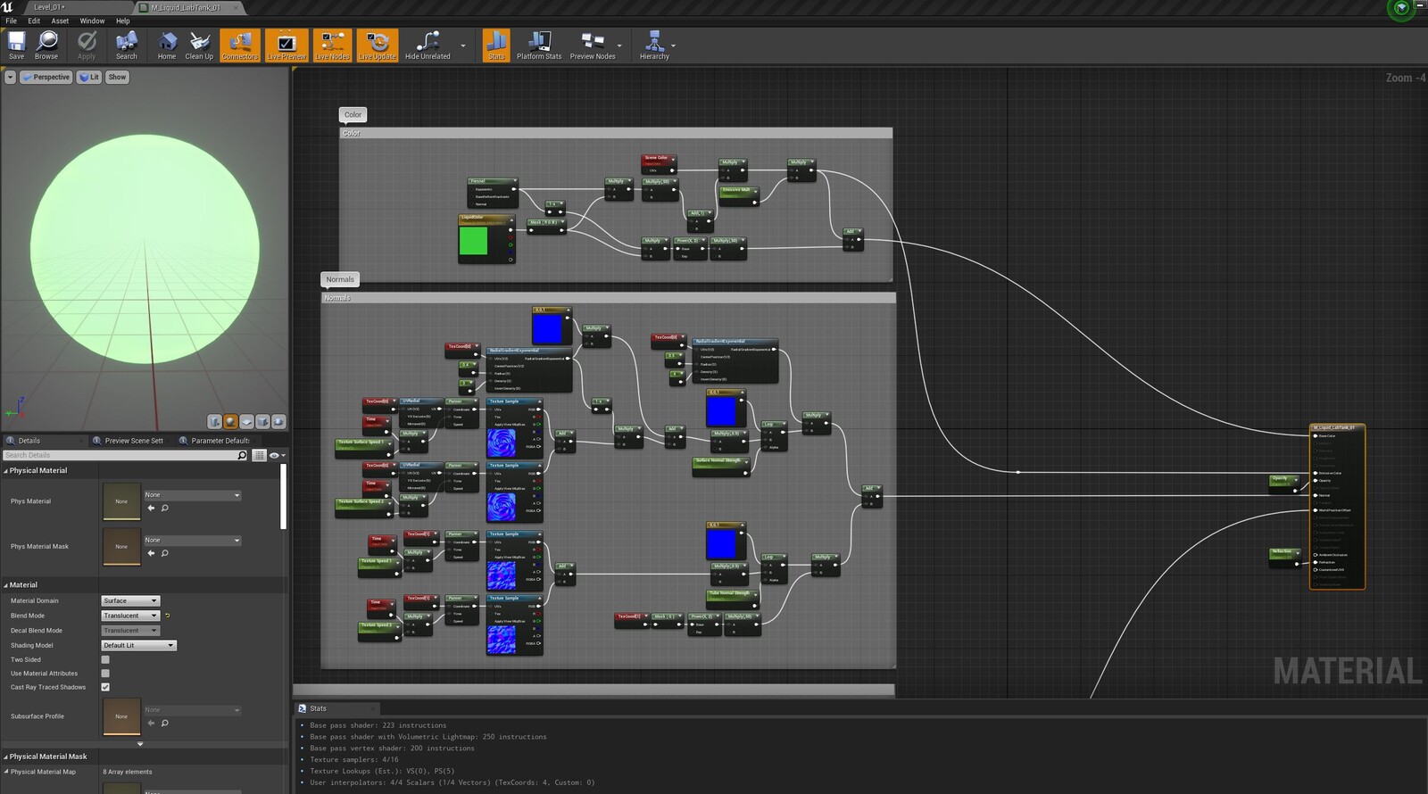Screen dimensions: 1428x794
Task: Enable the Two Sided checkbox
Action: [x=105, y=660]
